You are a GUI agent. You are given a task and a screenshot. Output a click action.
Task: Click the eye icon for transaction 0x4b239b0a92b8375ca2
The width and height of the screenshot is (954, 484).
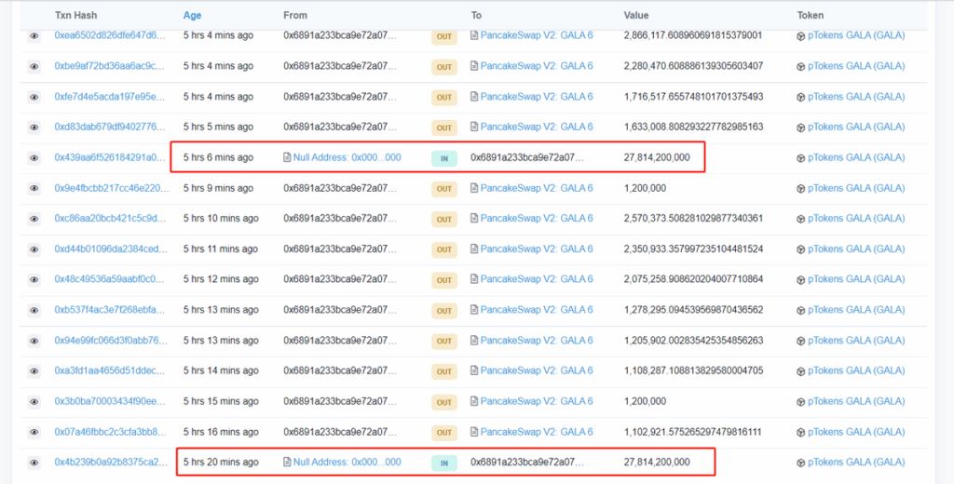34,463
